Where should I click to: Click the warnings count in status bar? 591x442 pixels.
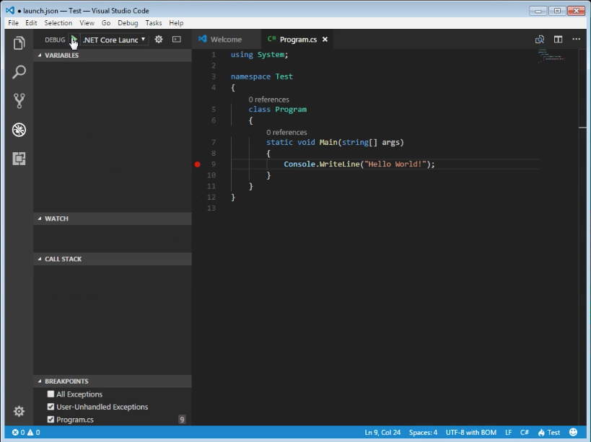tap(33, 432)
